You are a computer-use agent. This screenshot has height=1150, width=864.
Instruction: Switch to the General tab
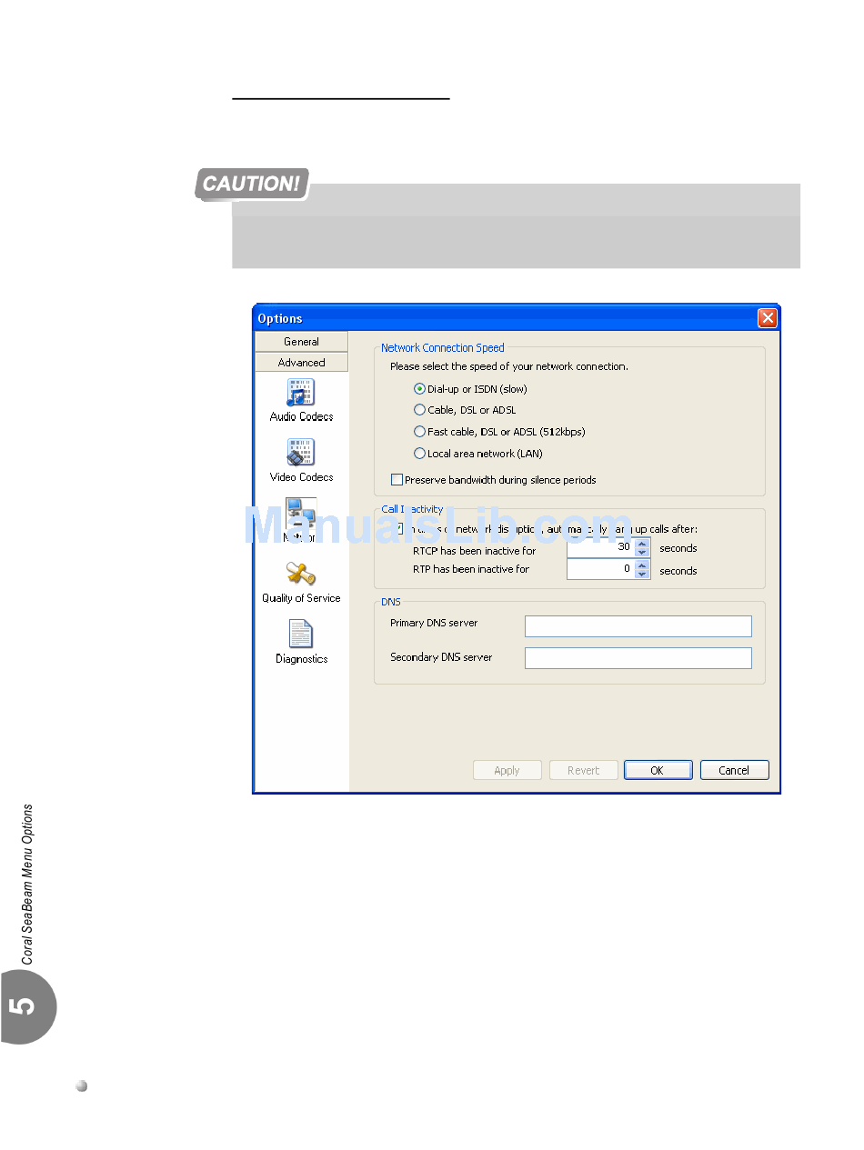tap(301, 342)
